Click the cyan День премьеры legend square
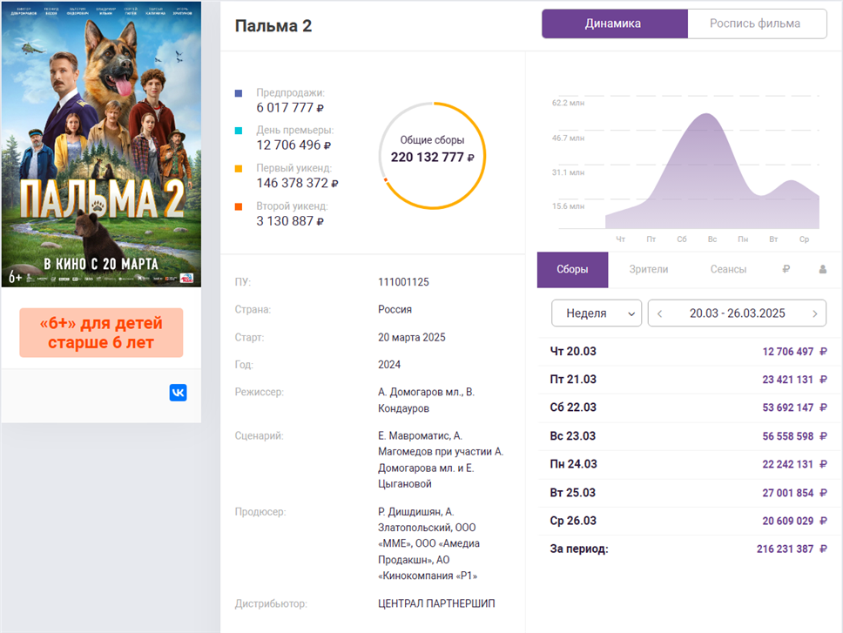This screenshot has width=843, height=633. (x=239, y=131)
